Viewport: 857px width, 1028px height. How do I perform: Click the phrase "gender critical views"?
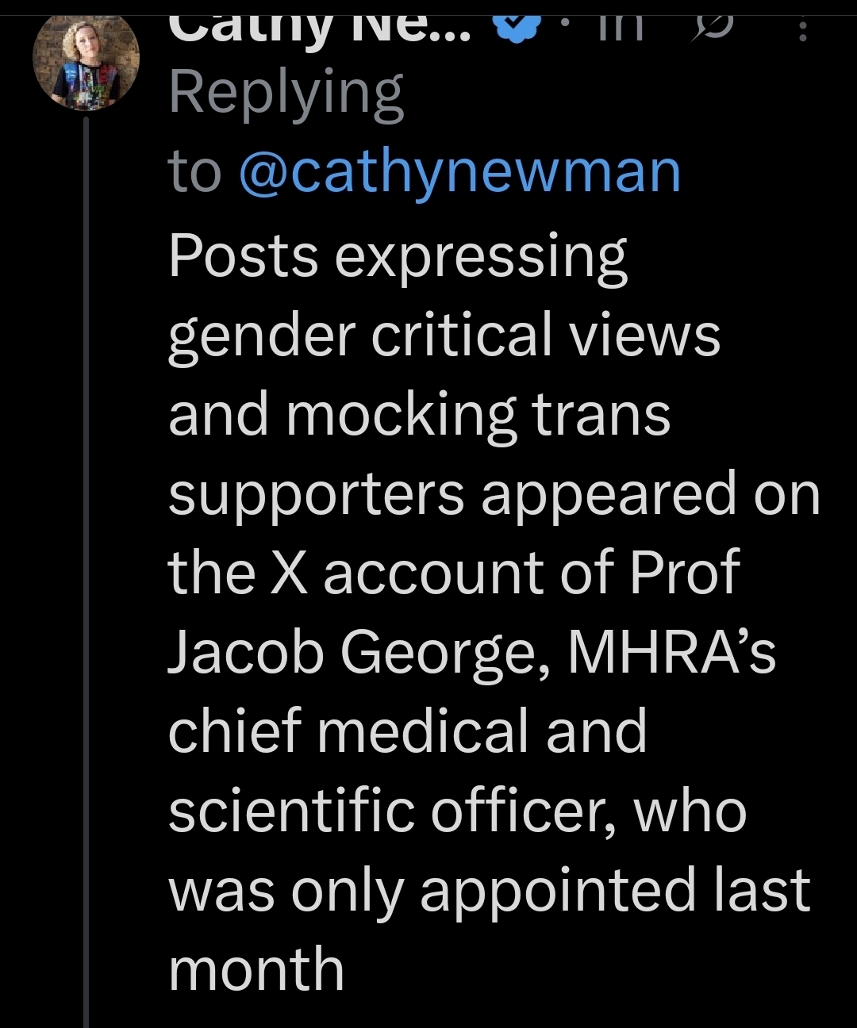tap(444, 336)
